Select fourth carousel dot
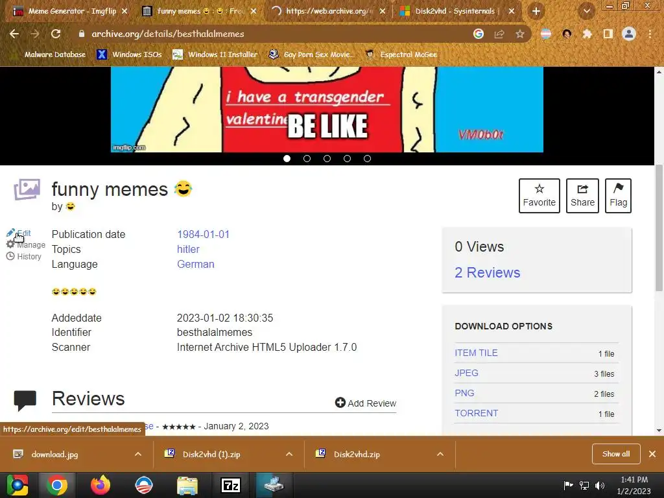664x498 pixels. click(348, 158)
